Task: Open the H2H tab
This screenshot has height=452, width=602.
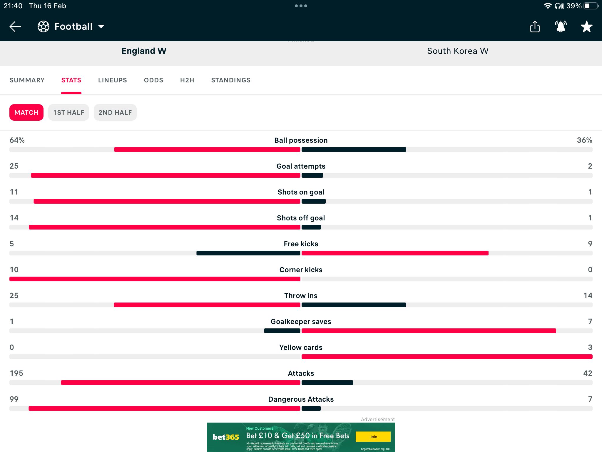Action: pos(187,80)
